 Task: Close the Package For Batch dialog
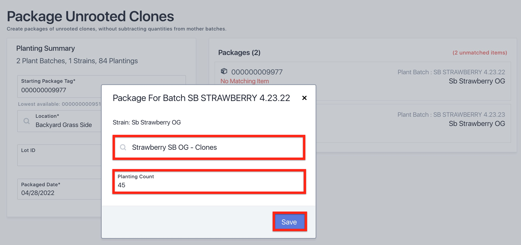click(304, 98)
